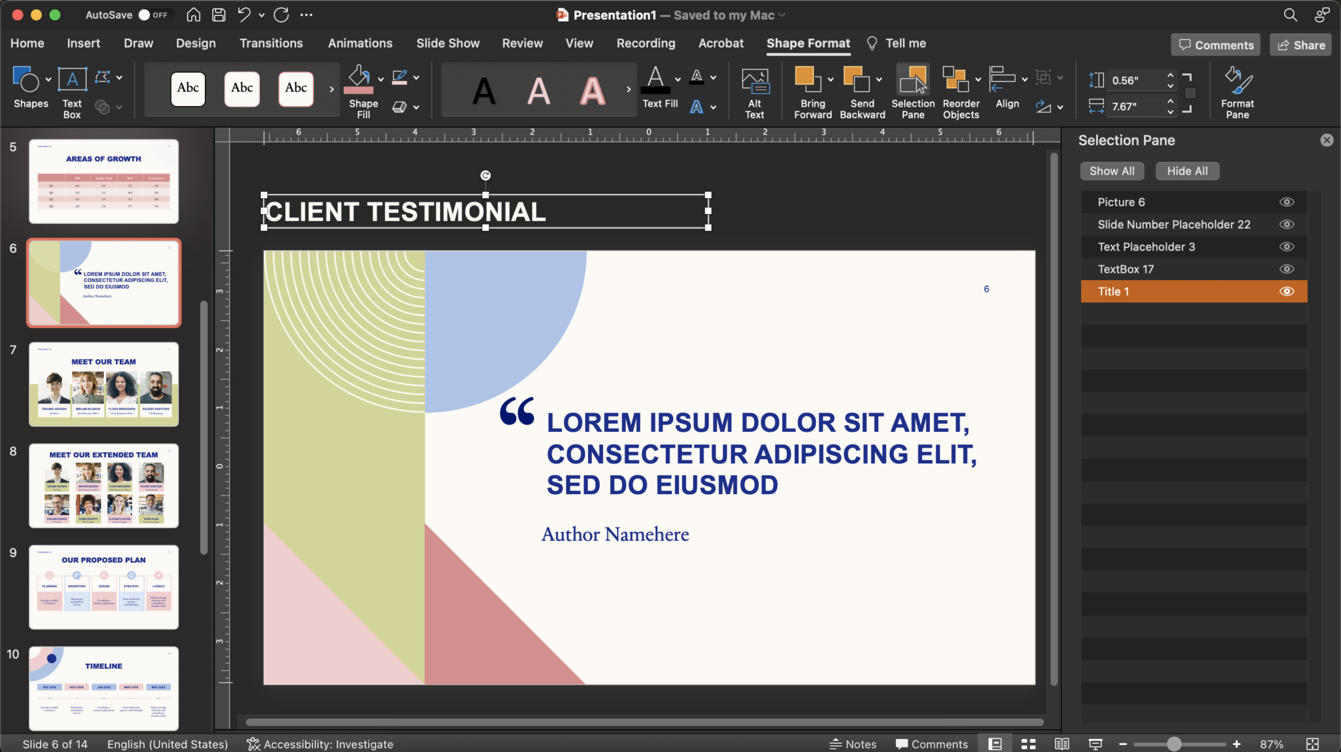
Task: Click the Hide All button
Action: tap(1186, 171)
